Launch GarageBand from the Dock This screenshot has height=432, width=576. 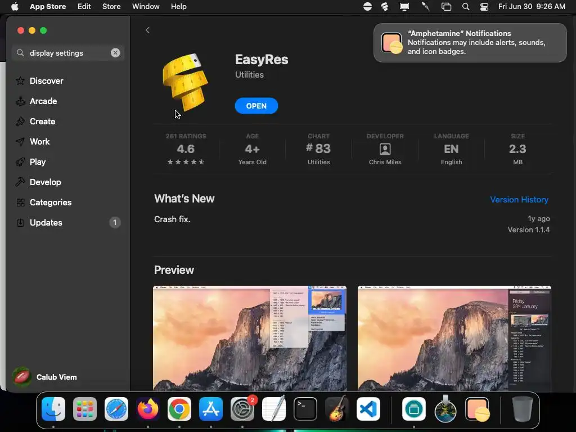(x=336, y=409)
